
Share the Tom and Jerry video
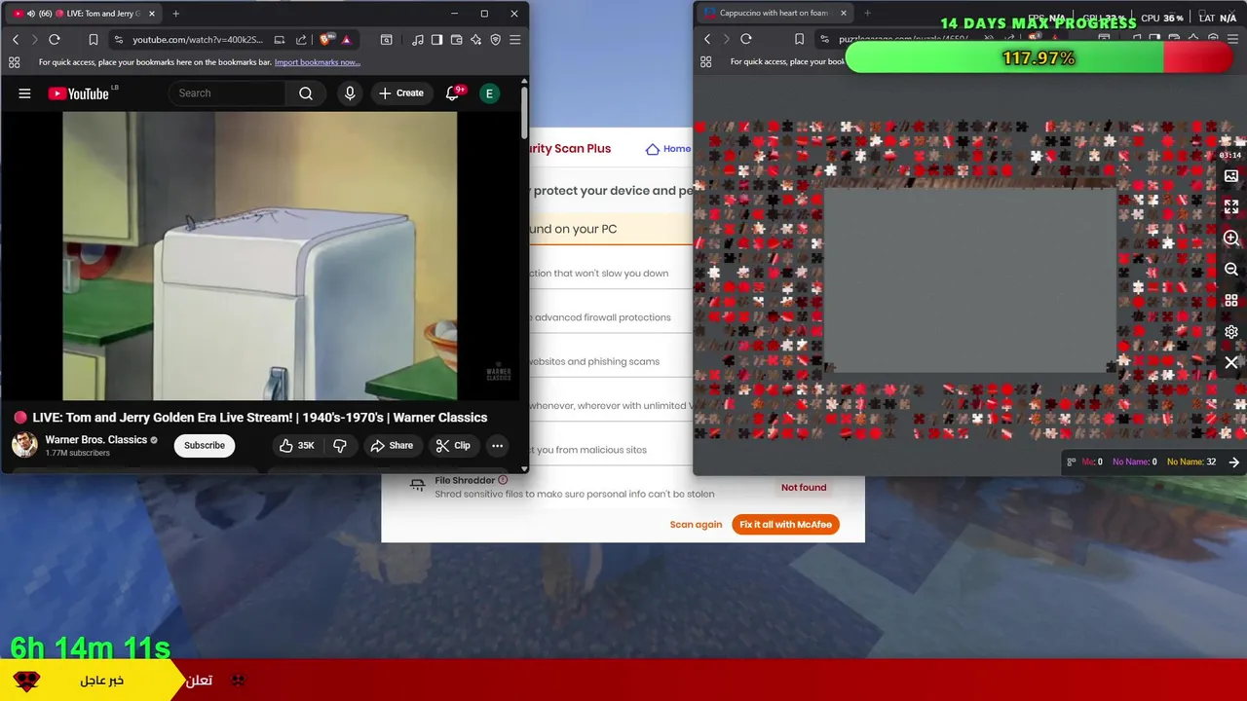[x=392, y=445]
